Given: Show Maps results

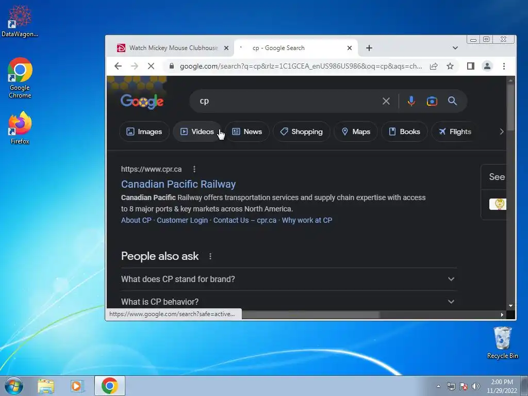Looking at the screenshot, I should coord(356,131).
